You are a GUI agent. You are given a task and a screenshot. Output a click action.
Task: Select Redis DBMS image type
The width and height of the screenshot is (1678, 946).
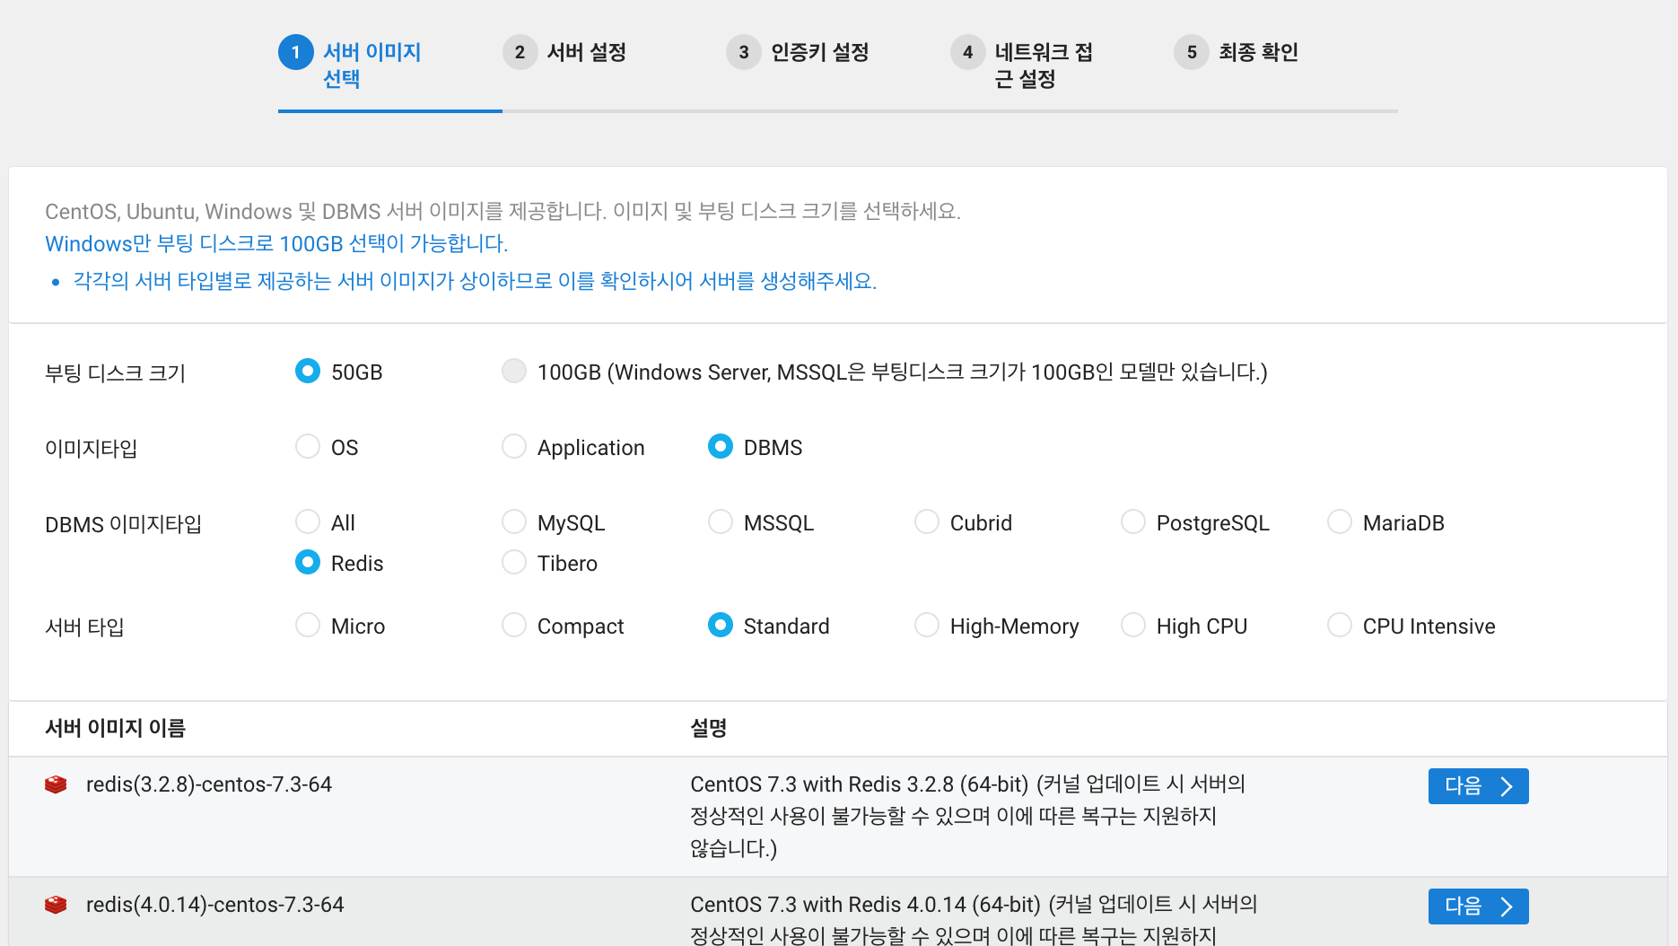[x=308, y=562]
